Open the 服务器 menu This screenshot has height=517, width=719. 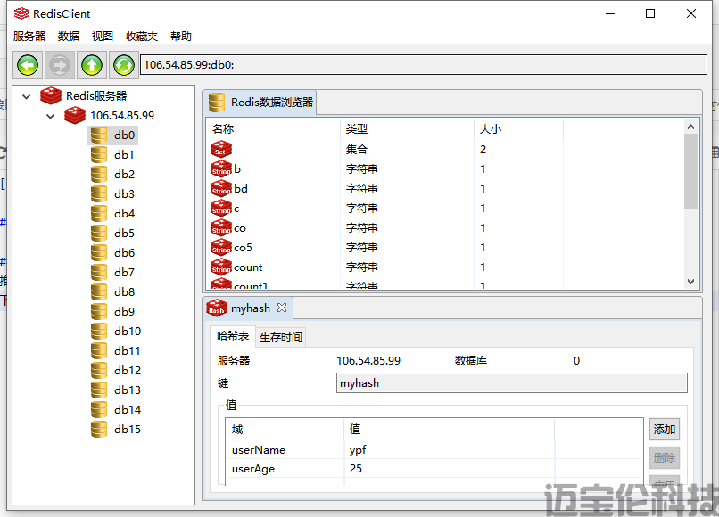point(29,37)
